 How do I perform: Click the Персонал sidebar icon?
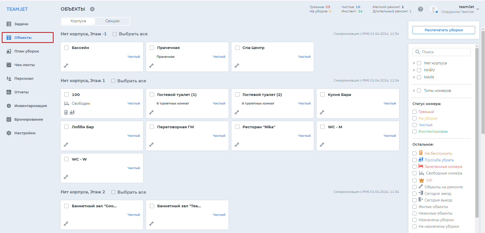[9, 79]
